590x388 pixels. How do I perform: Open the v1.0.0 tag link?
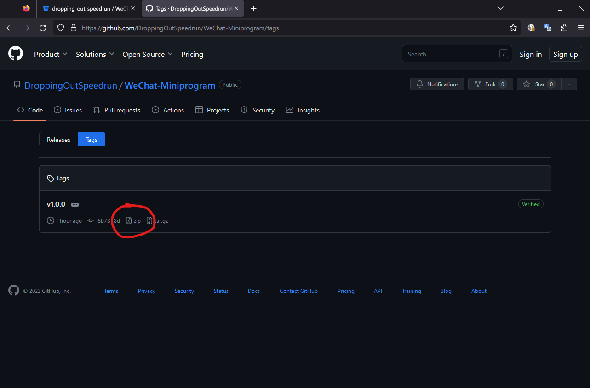pyautogui.click(x=56, y=204)
